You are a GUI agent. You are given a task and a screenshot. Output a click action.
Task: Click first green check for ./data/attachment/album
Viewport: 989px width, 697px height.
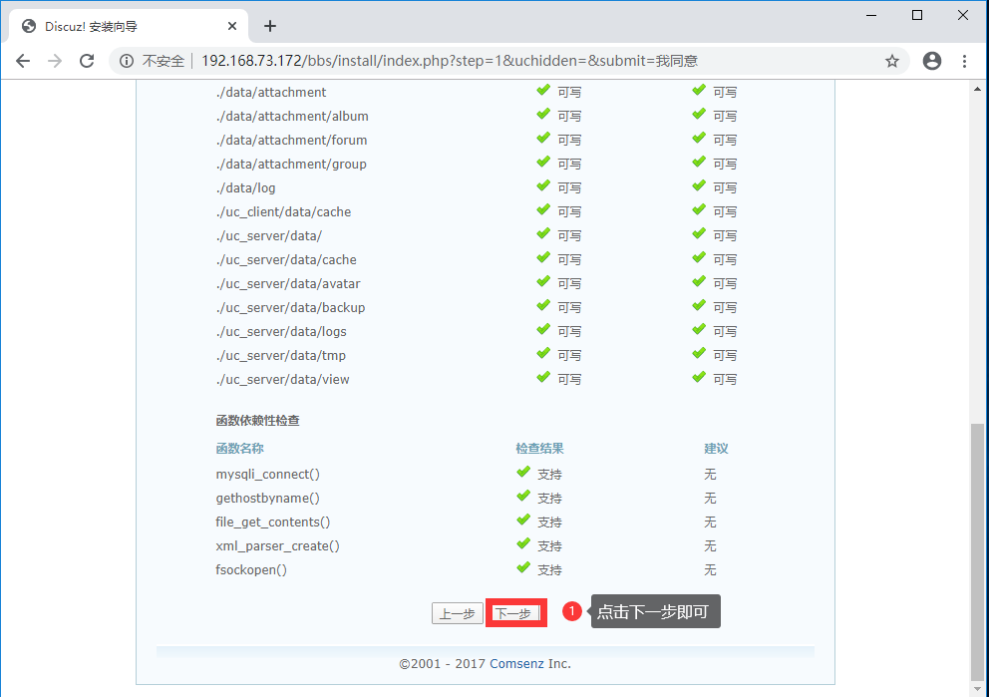pos(543,114)
